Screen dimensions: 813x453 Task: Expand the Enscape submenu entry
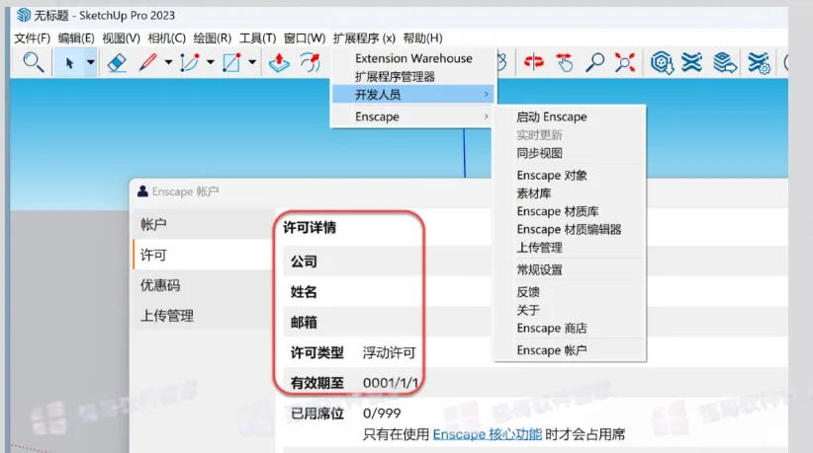(x=413, y=116)
